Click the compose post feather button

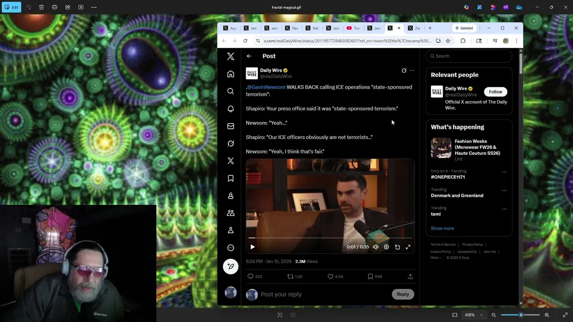pos(231,267)
